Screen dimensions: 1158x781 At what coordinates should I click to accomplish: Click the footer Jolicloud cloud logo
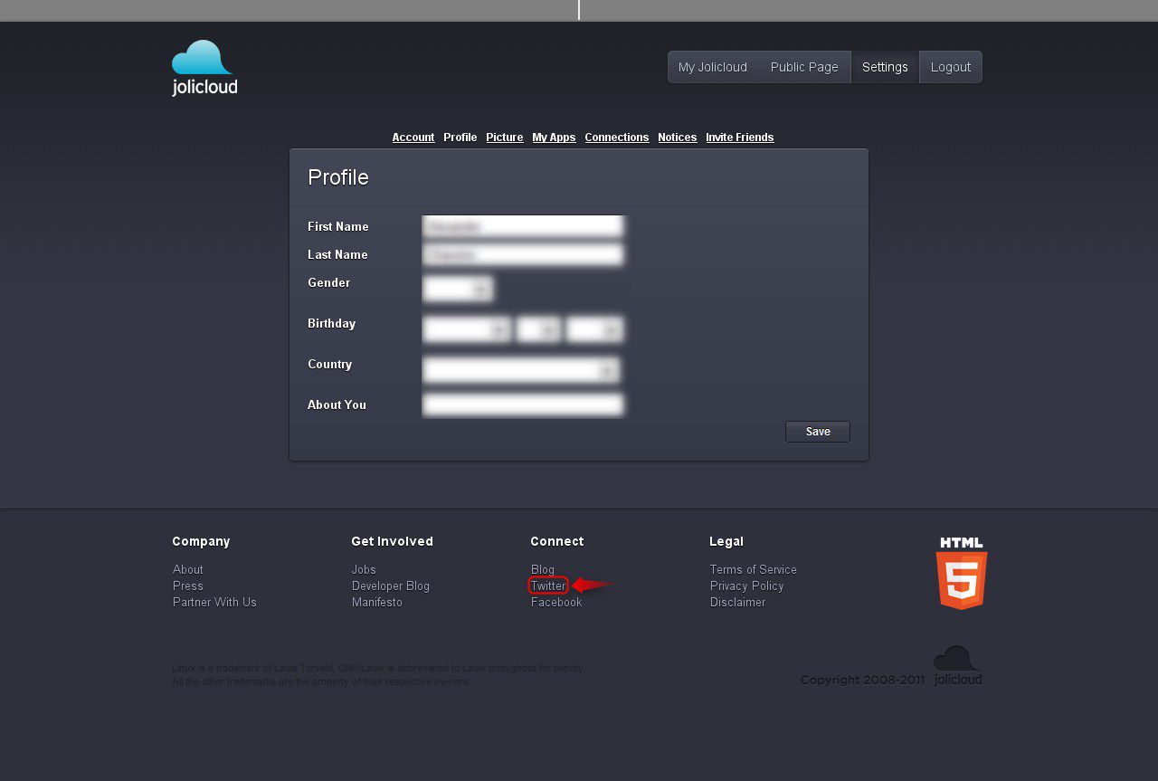pos(957,666)
